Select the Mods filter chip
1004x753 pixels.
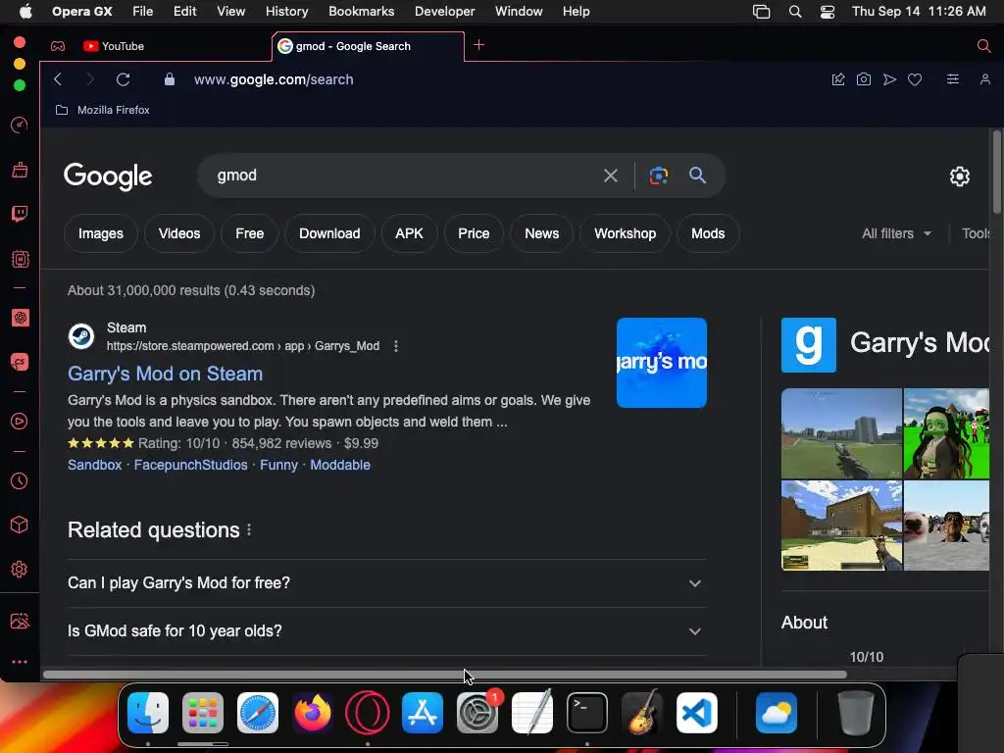[x=708, y=233]
